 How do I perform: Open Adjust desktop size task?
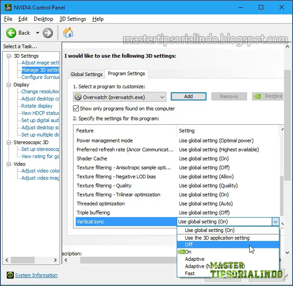coord(40,127)
